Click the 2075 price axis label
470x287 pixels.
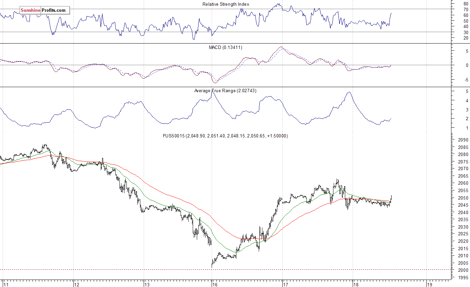tap(463, 162)
